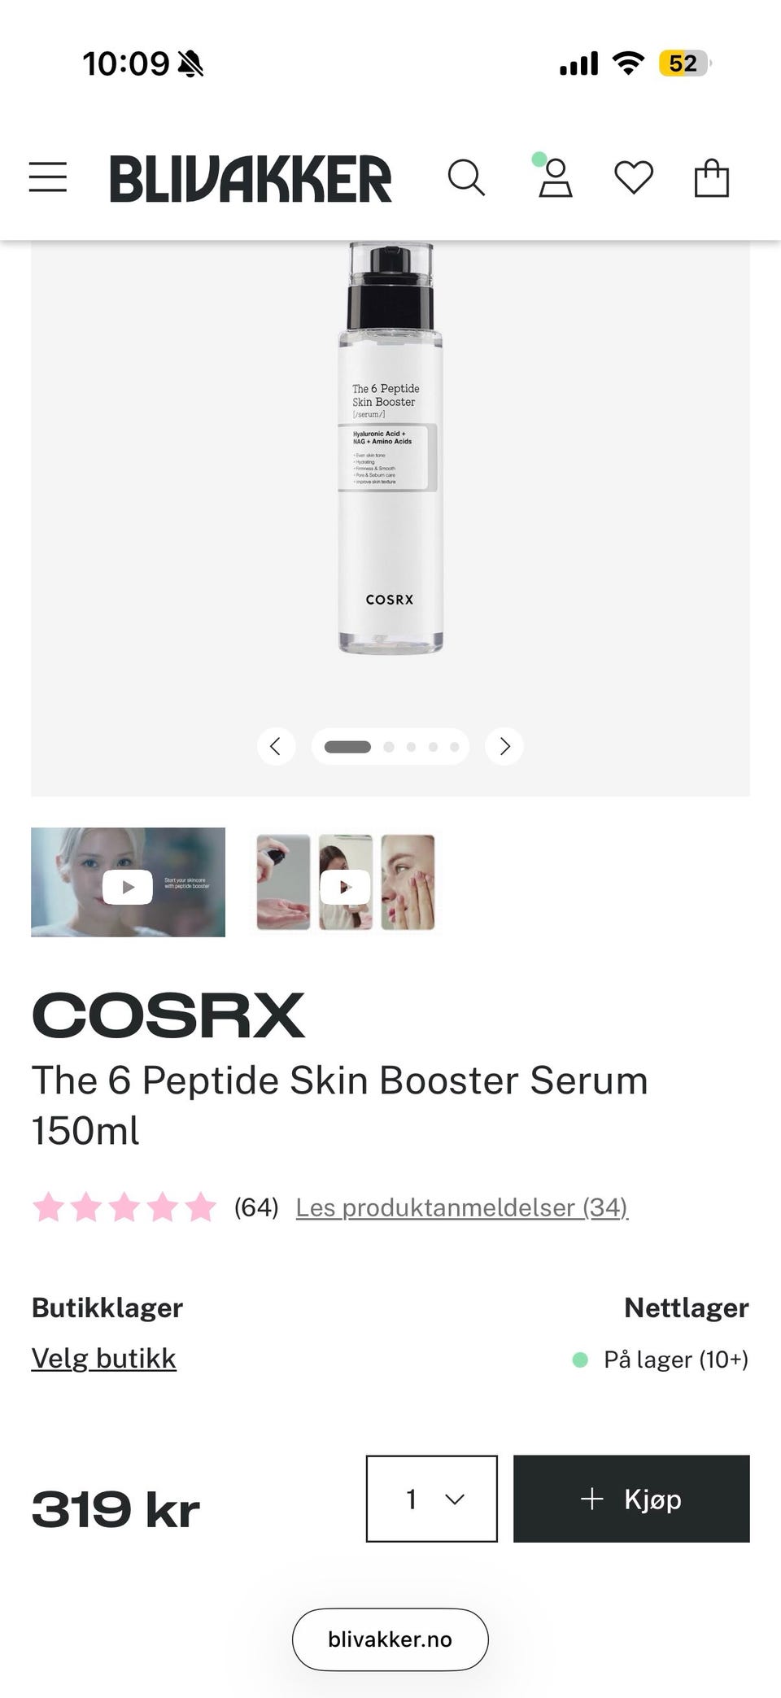Open the user account icon
The width and height of the screenshot is (781, 1698).
point(555,177)
